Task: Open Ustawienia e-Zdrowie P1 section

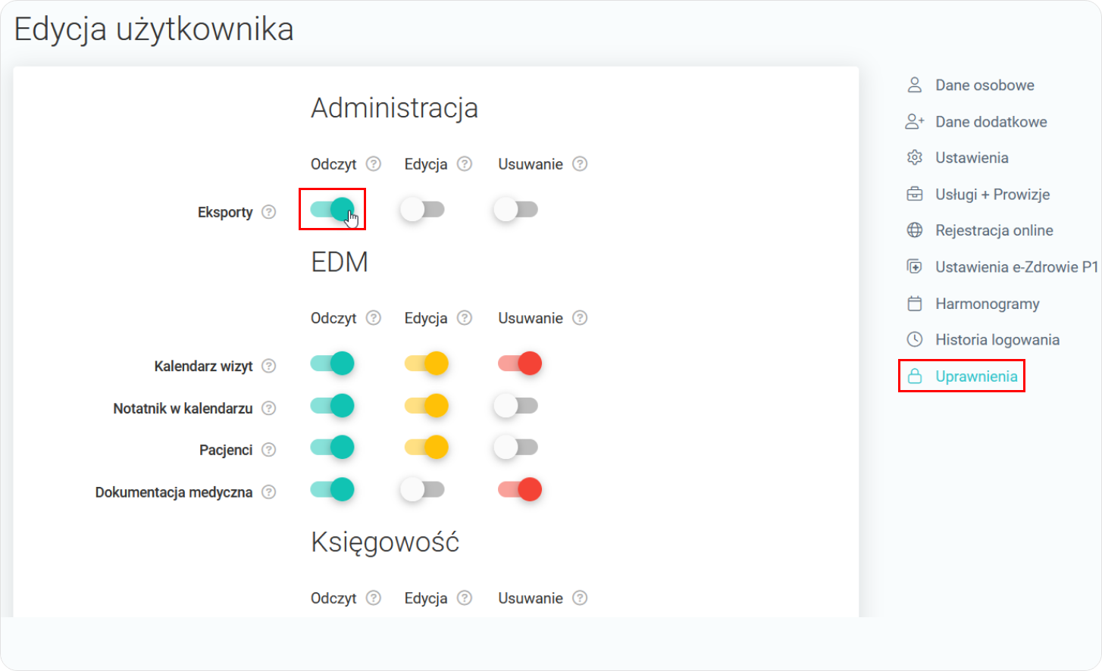Action: click(1016, 267)
